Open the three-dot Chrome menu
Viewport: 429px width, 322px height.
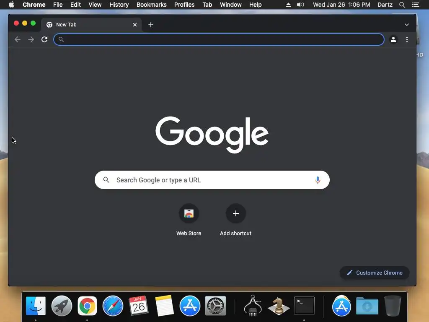[407, 39]
